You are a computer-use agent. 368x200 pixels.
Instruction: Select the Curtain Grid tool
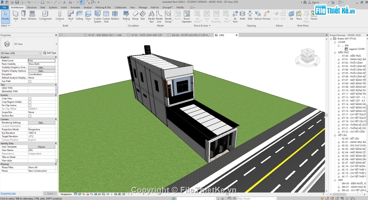pos(106,17)
